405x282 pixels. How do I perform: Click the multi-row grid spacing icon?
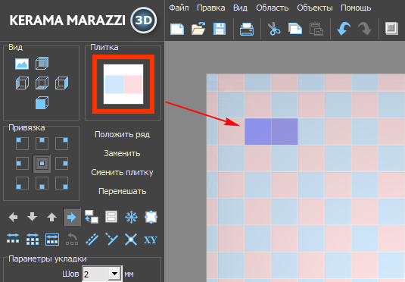[x=33, y=239]
